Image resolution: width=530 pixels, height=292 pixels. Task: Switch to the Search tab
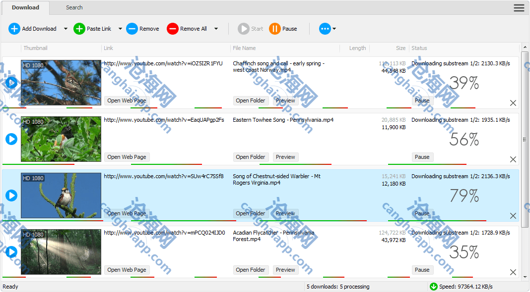[x=74, y=7]
